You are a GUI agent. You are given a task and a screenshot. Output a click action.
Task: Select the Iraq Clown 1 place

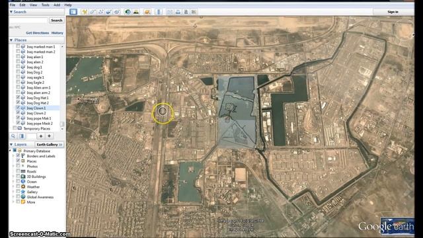click(36, 108)
